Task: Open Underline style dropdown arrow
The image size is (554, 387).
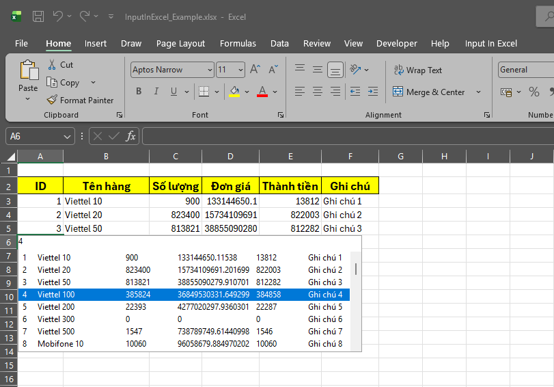Action: (186, 92)
